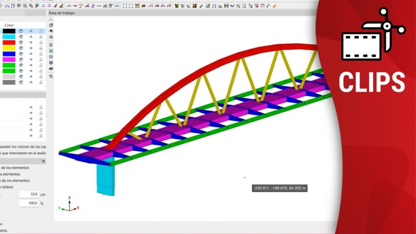Toggle the magenta layer's visibility eye
The image size is (416, 234).
coord(30,59)
